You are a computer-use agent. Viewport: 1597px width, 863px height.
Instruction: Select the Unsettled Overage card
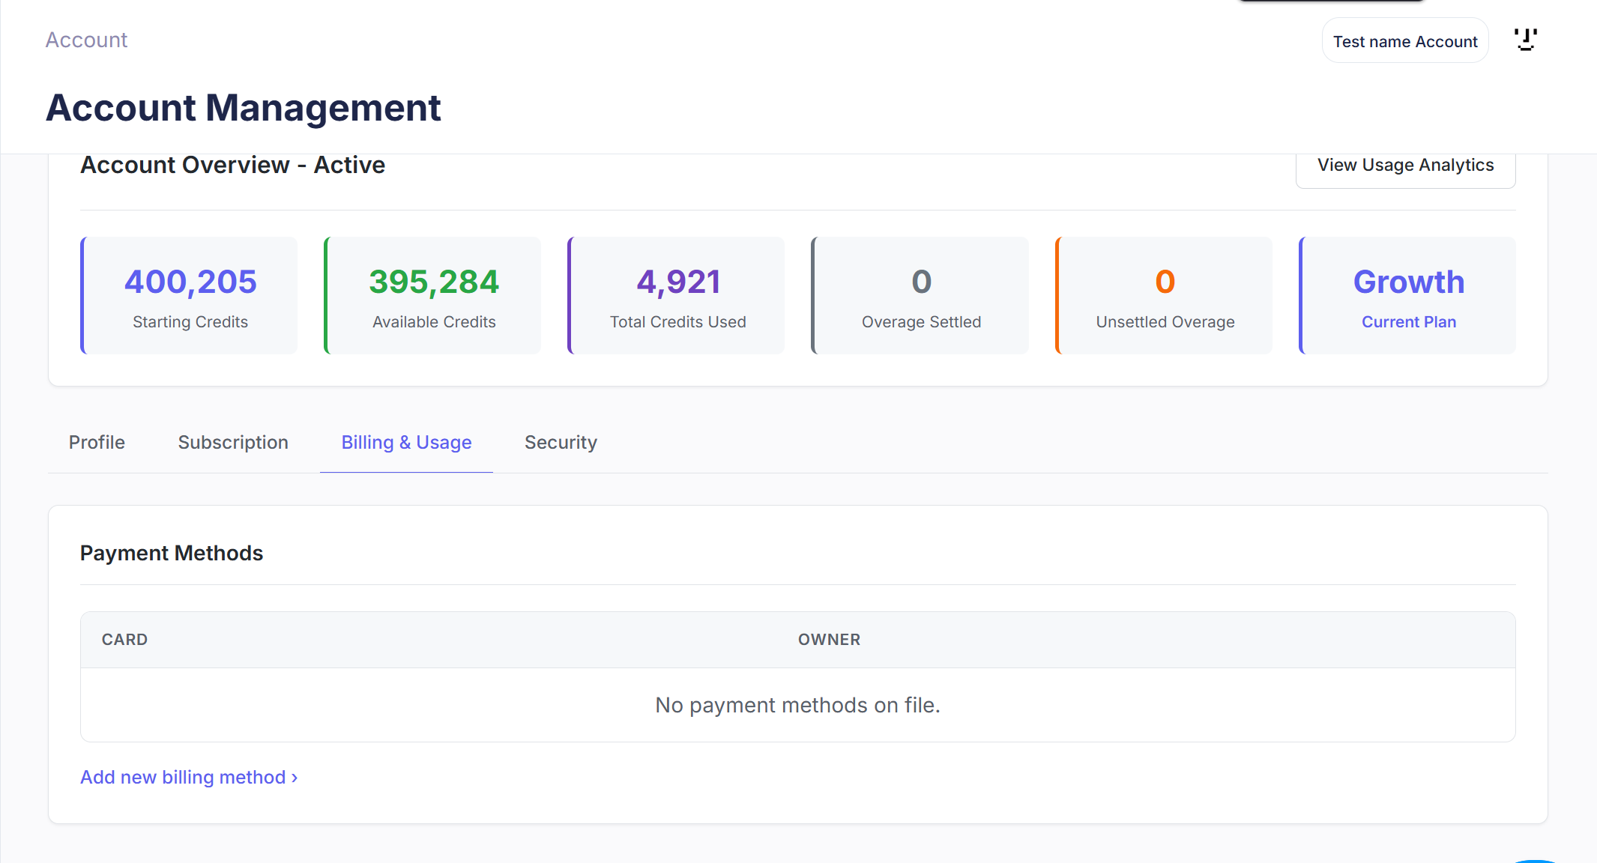pos(1164,296)
